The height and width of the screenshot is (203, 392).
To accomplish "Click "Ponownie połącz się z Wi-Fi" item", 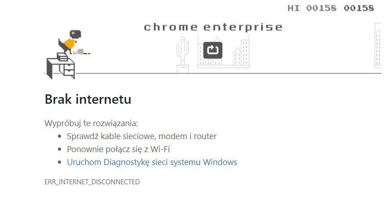I will 118,149.
